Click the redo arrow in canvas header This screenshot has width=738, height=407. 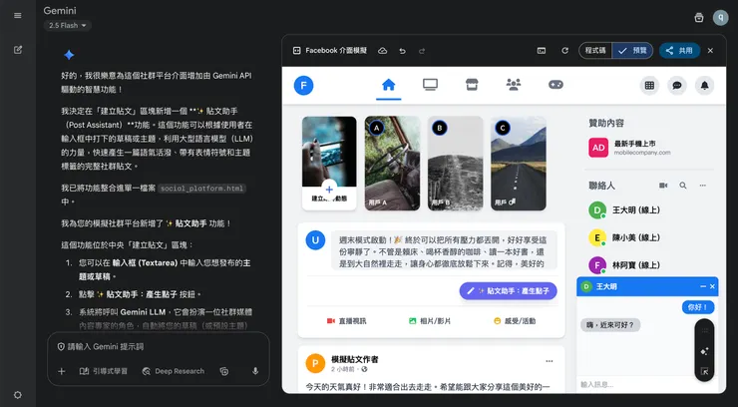coord(422,50)
